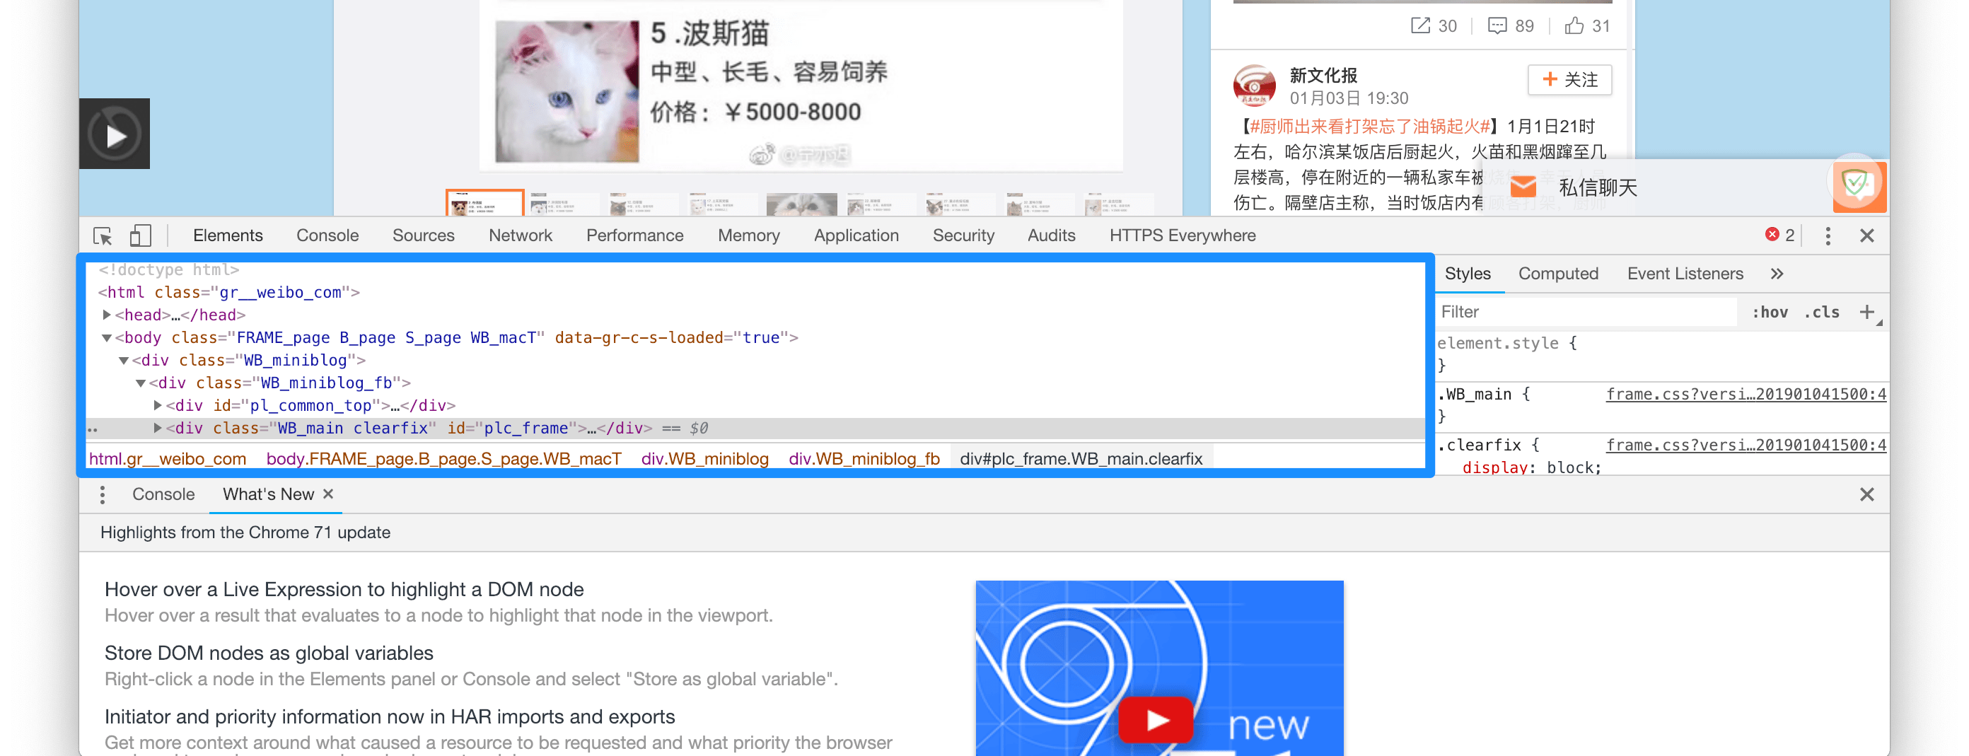Play the YouTube video thumbnail
This screenshot has height=756, width=1969.
1156,719
